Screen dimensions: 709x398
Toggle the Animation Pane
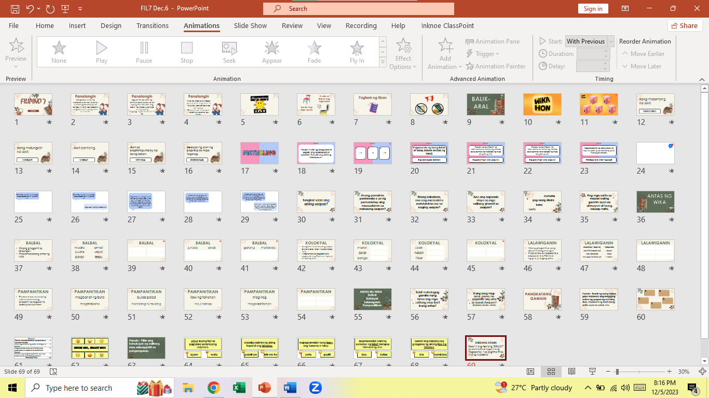coord(492,41)
